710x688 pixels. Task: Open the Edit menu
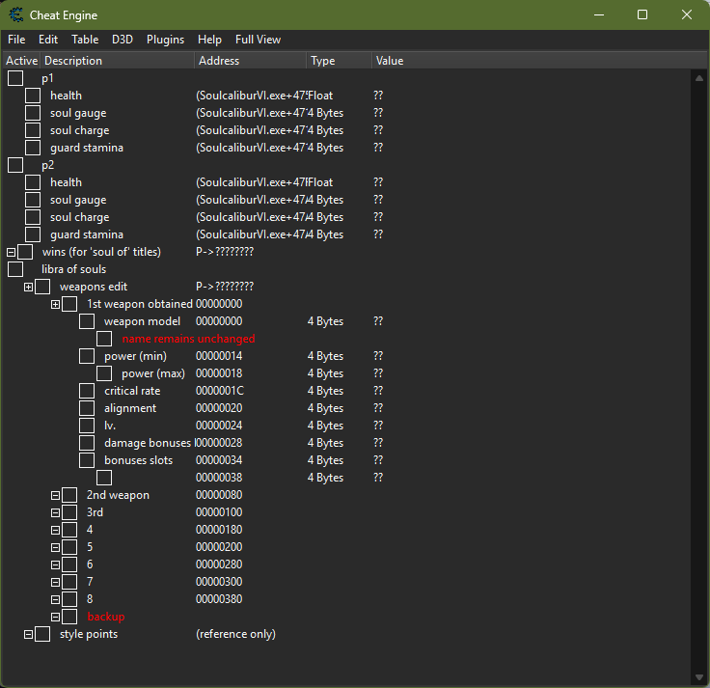coord(48,40)
